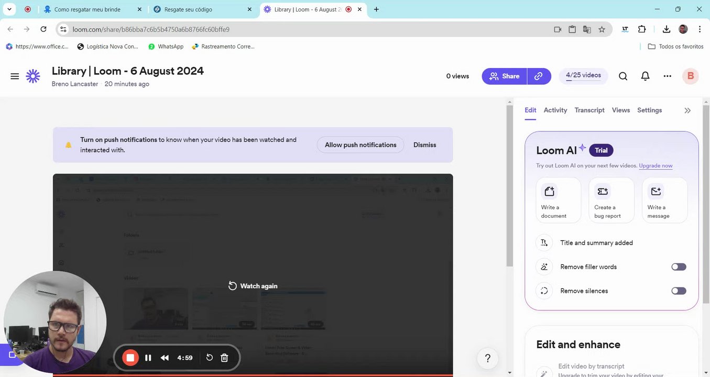This screenshot has width=710, height=377.
Task: Delete the recording with trash icon
Action: [224, 358]
